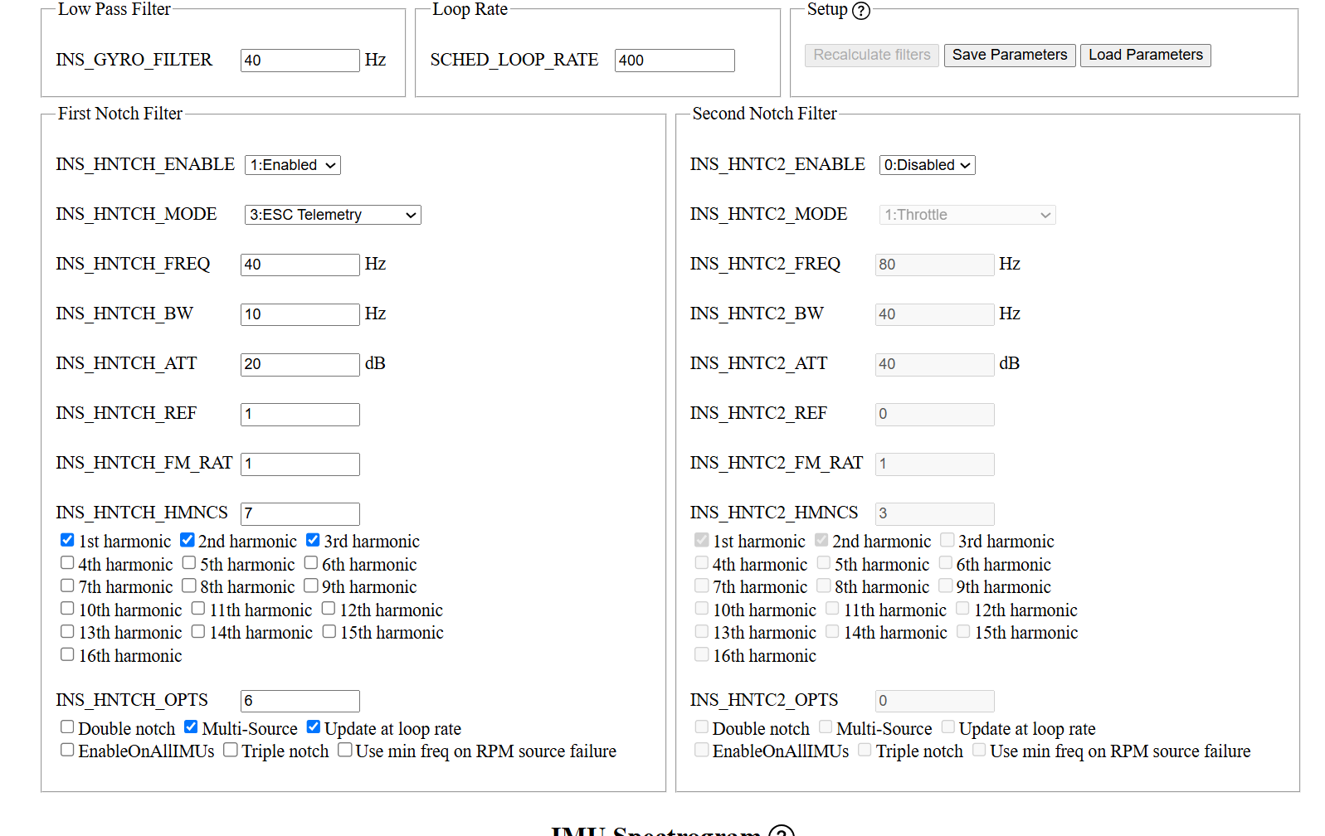The height and width of the screenshot is (836, 1325).
Task: Click Load Parameters button
Action: tap(1145, 55)
